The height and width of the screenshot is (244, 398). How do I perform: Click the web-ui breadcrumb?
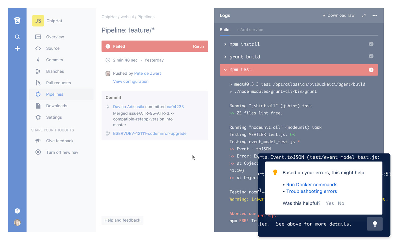click(x=127, y=17)
